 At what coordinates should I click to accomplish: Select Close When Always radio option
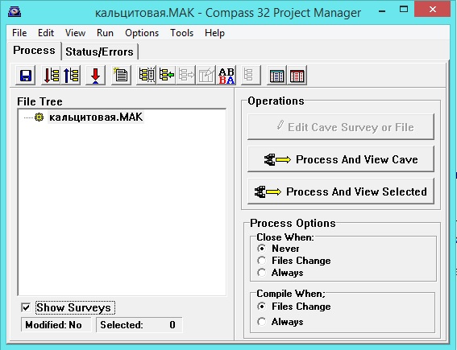pos(262,273)
